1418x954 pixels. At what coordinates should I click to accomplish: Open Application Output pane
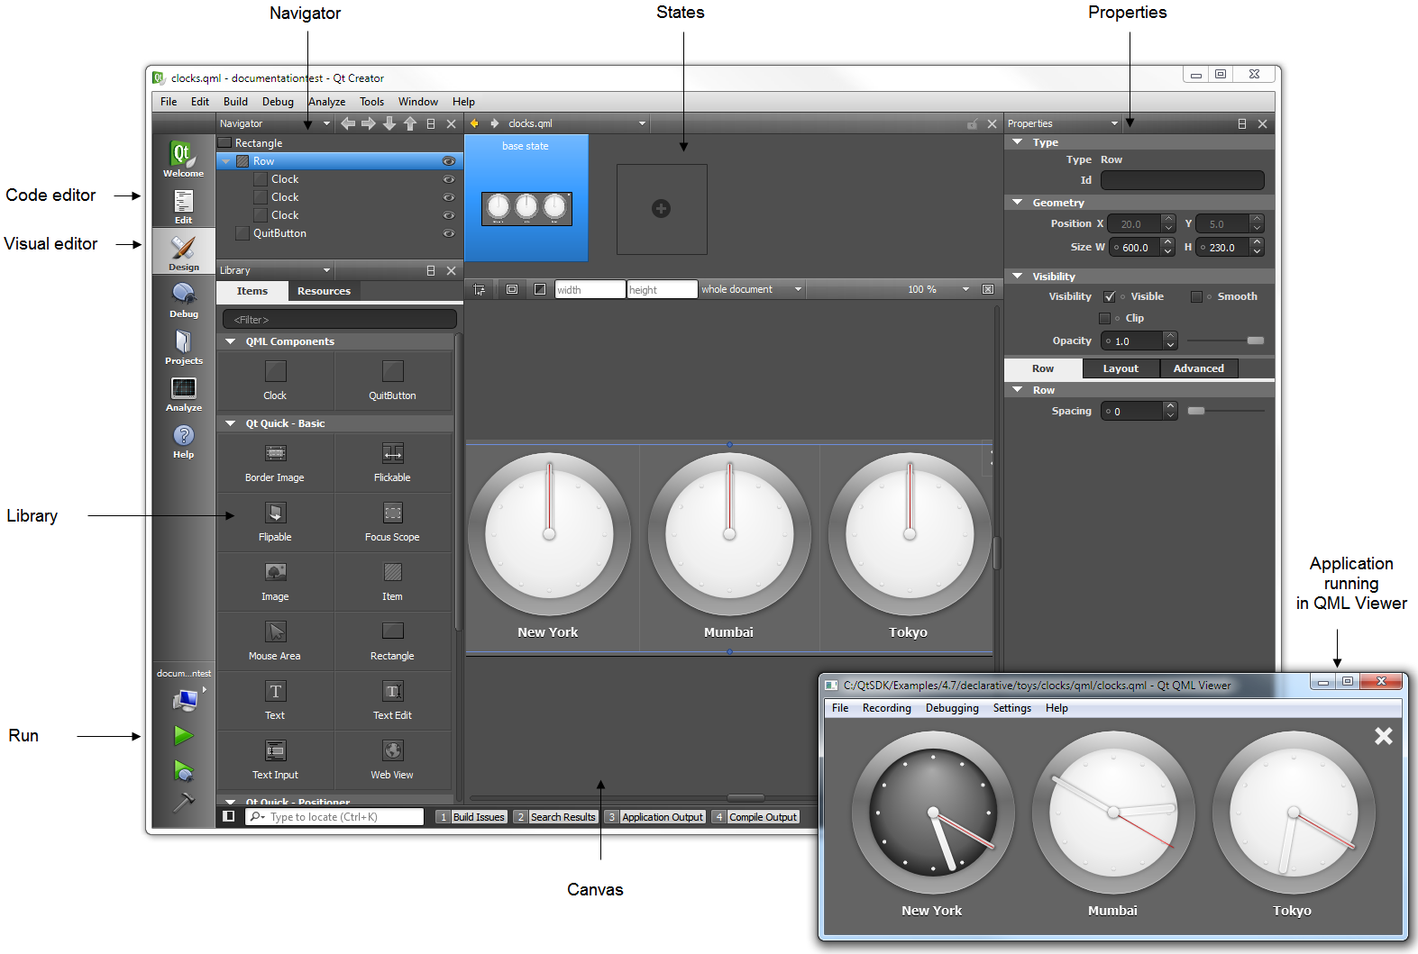655,817
